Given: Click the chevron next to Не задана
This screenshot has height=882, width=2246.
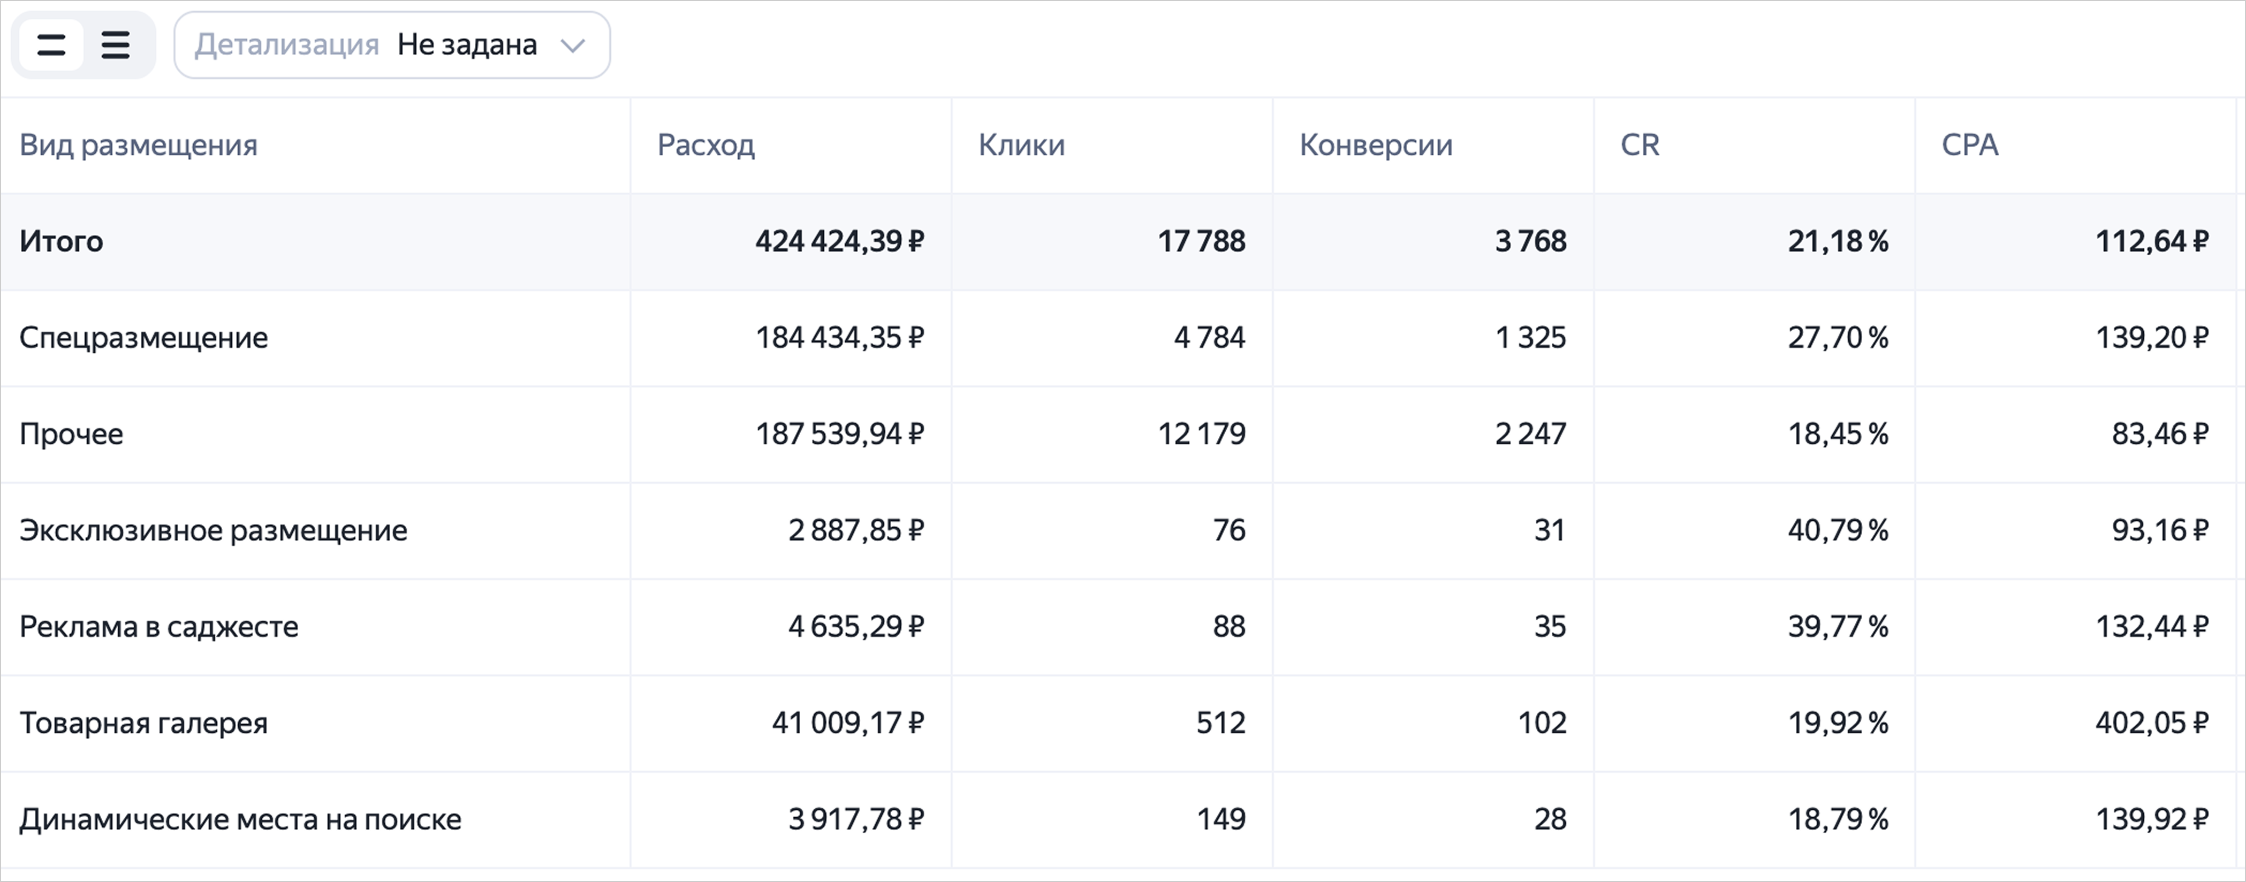Looking at the screenshot, I should tap(573, 45).
